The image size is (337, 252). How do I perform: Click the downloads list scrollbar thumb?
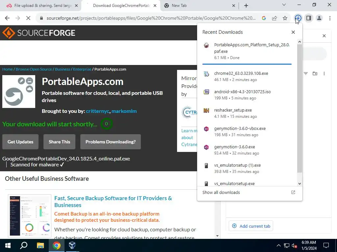click(x=299, y=108)
